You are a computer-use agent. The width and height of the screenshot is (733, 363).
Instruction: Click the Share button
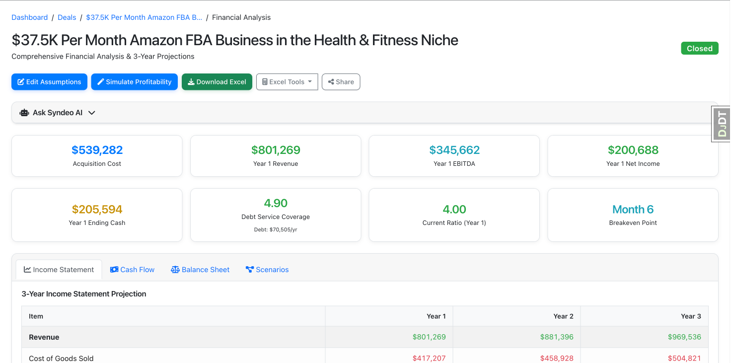(341, 82)
